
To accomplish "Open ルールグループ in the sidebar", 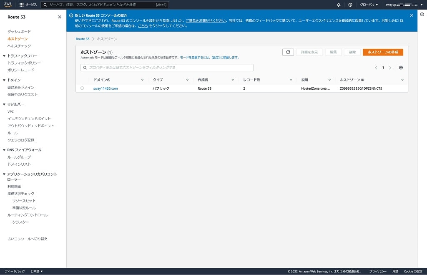I will point(19,157).
